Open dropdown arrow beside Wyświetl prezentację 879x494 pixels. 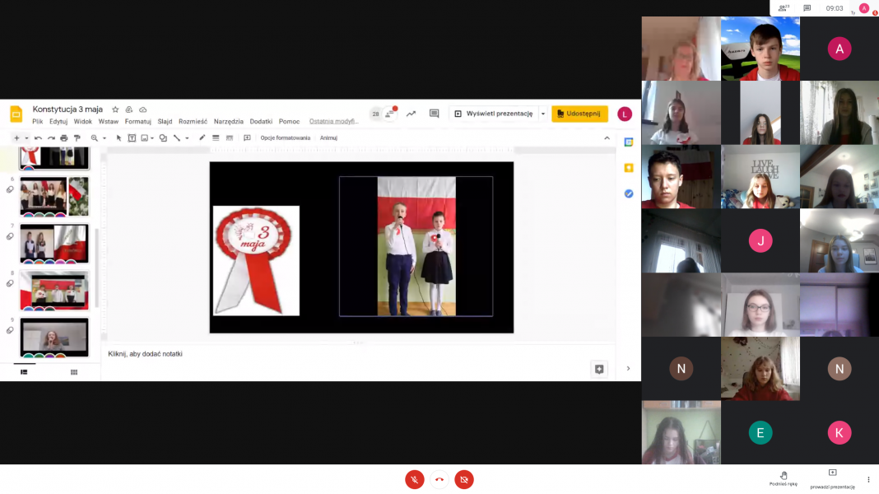coord(543,114)
